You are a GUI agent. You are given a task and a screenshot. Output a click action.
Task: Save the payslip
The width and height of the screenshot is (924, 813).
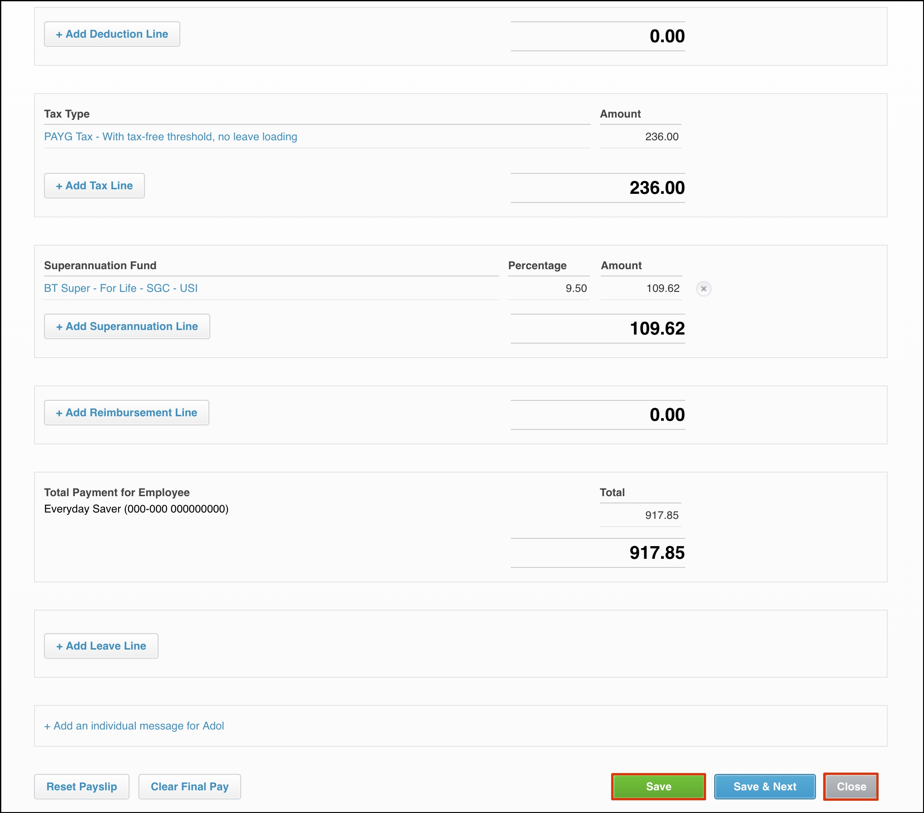[x=658, y=787]
